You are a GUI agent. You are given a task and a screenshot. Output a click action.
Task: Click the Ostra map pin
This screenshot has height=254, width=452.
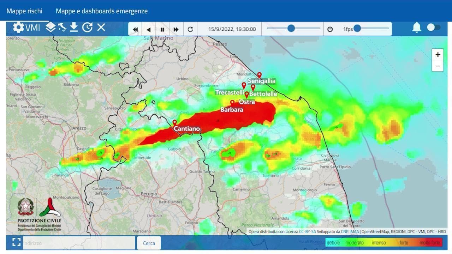246,95
